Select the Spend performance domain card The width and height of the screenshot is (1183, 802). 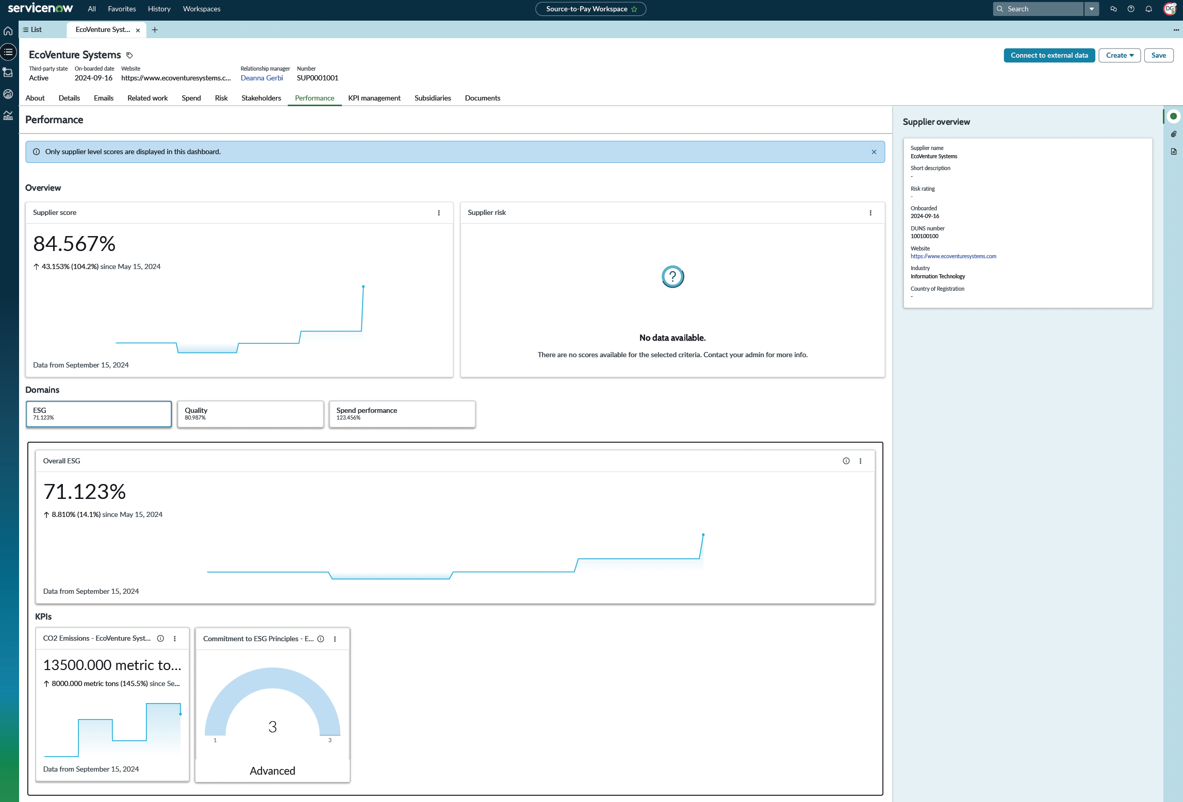pos(402,414)
